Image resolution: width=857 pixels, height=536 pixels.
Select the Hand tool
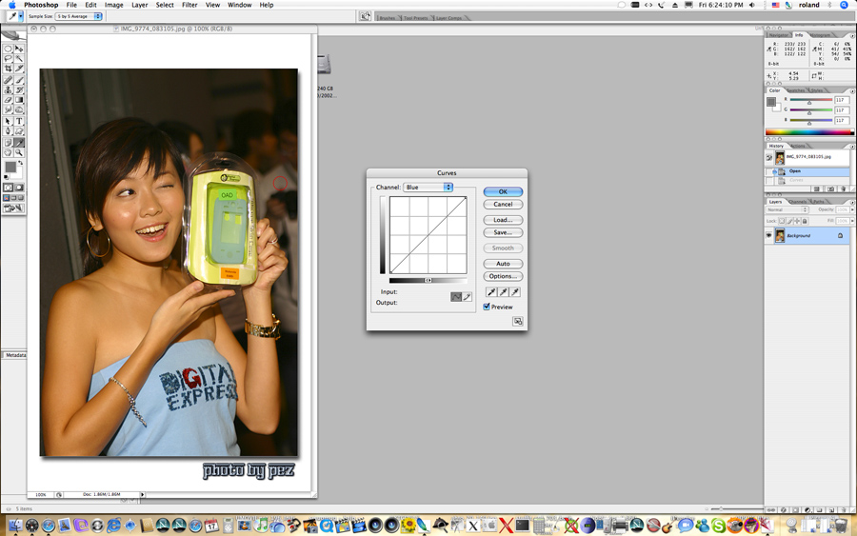point(9,152)
